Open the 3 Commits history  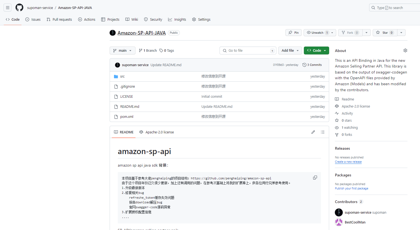tap(312, 65)
